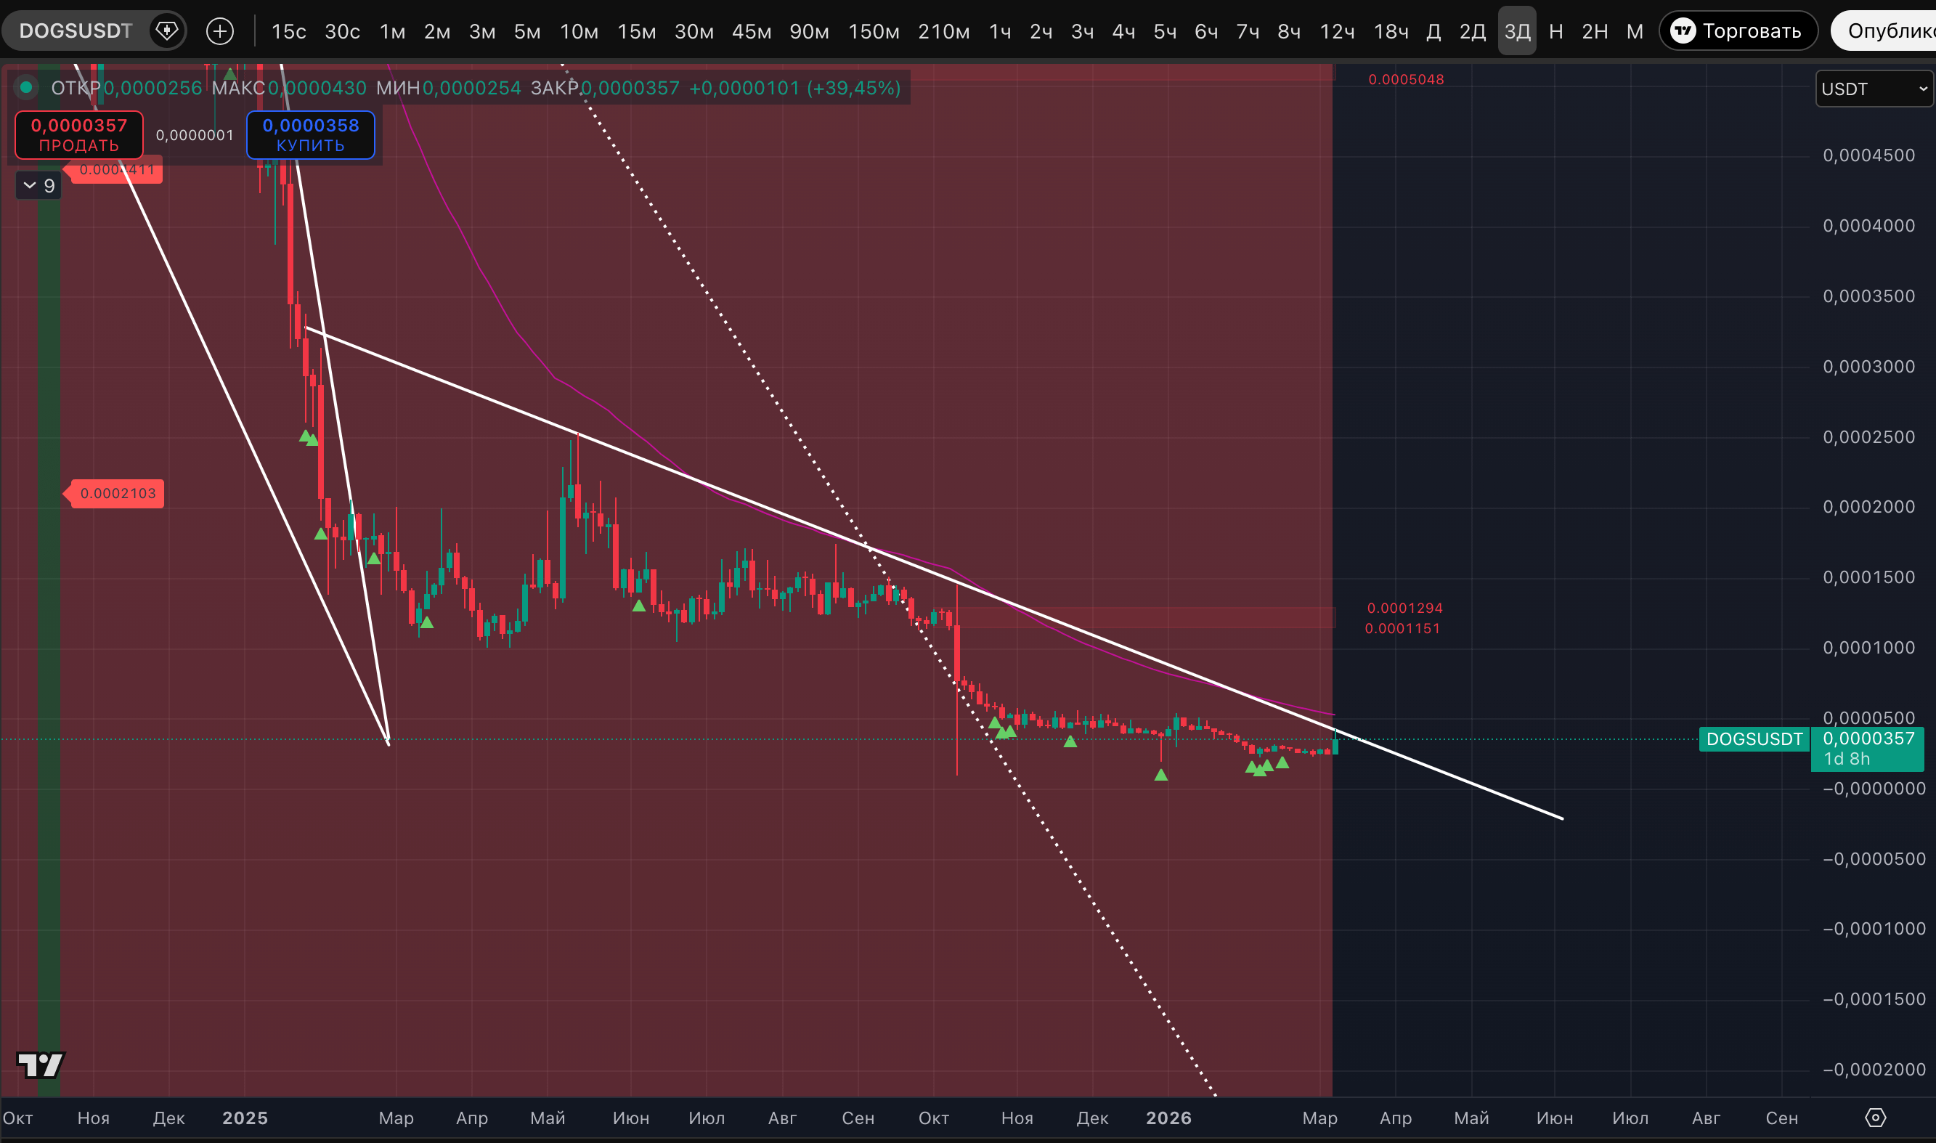Click the red 0.0002103 price label arrow
The height and width of the screenshot is (1143, 1936).
115,494
